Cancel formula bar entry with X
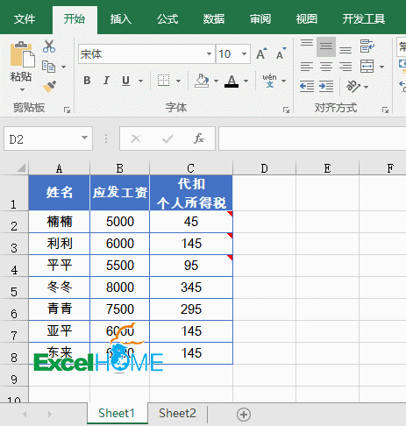Viewport: 406px width, 426px height. pos(136,138)
